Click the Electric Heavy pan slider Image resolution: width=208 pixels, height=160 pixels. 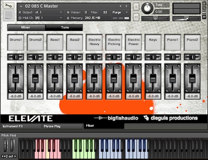(94, 57)
